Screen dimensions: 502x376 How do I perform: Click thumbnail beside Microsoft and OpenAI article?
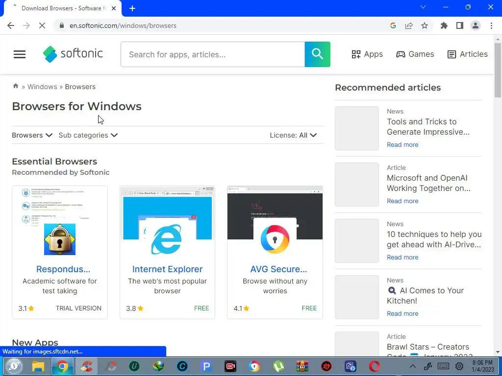pos(357,185)
